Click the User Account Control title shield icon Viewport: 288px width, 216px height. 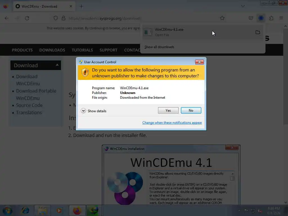pyautogui.click(x=81, y=62)
